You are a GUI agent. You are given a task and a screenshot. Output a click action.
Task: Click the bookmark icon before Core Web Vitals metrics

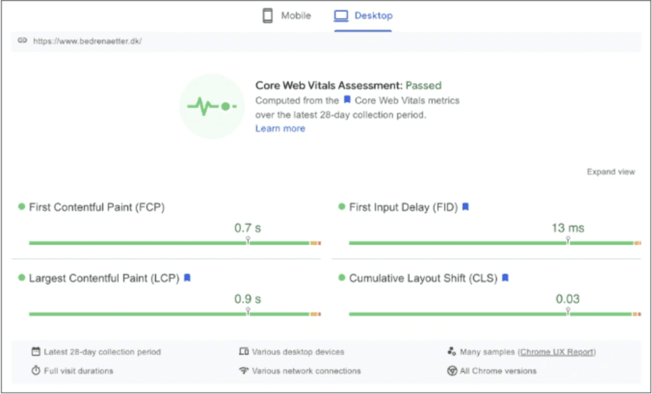pyautogui.click(x=347, y=100)
